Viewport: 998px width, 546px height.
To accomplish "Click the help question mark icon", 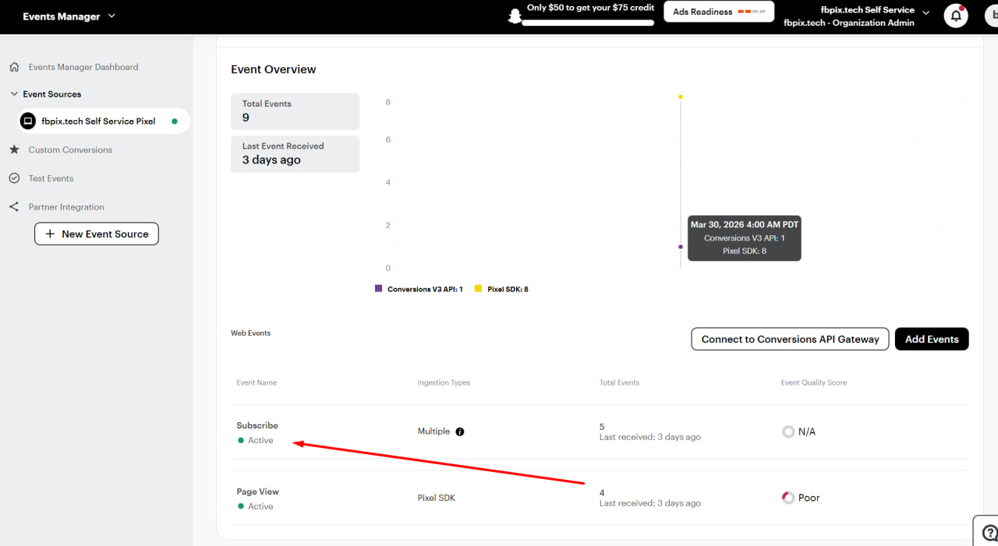I will 989,533.
